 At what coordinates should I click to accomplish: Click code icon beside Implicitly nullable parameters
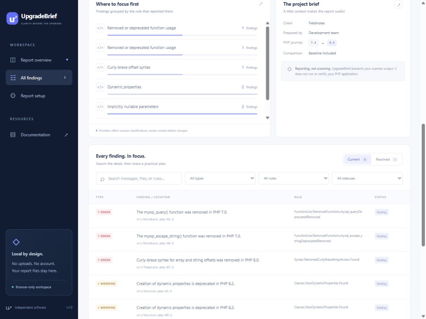[x=100, y=106]
